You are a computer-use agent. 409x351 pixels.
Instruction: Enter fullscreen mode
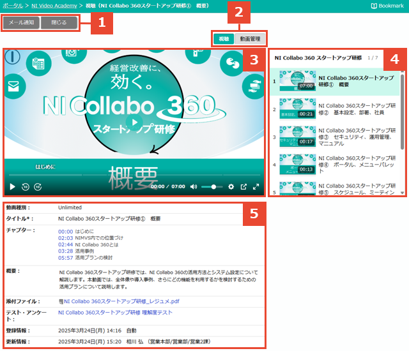[x=256, y=187]
